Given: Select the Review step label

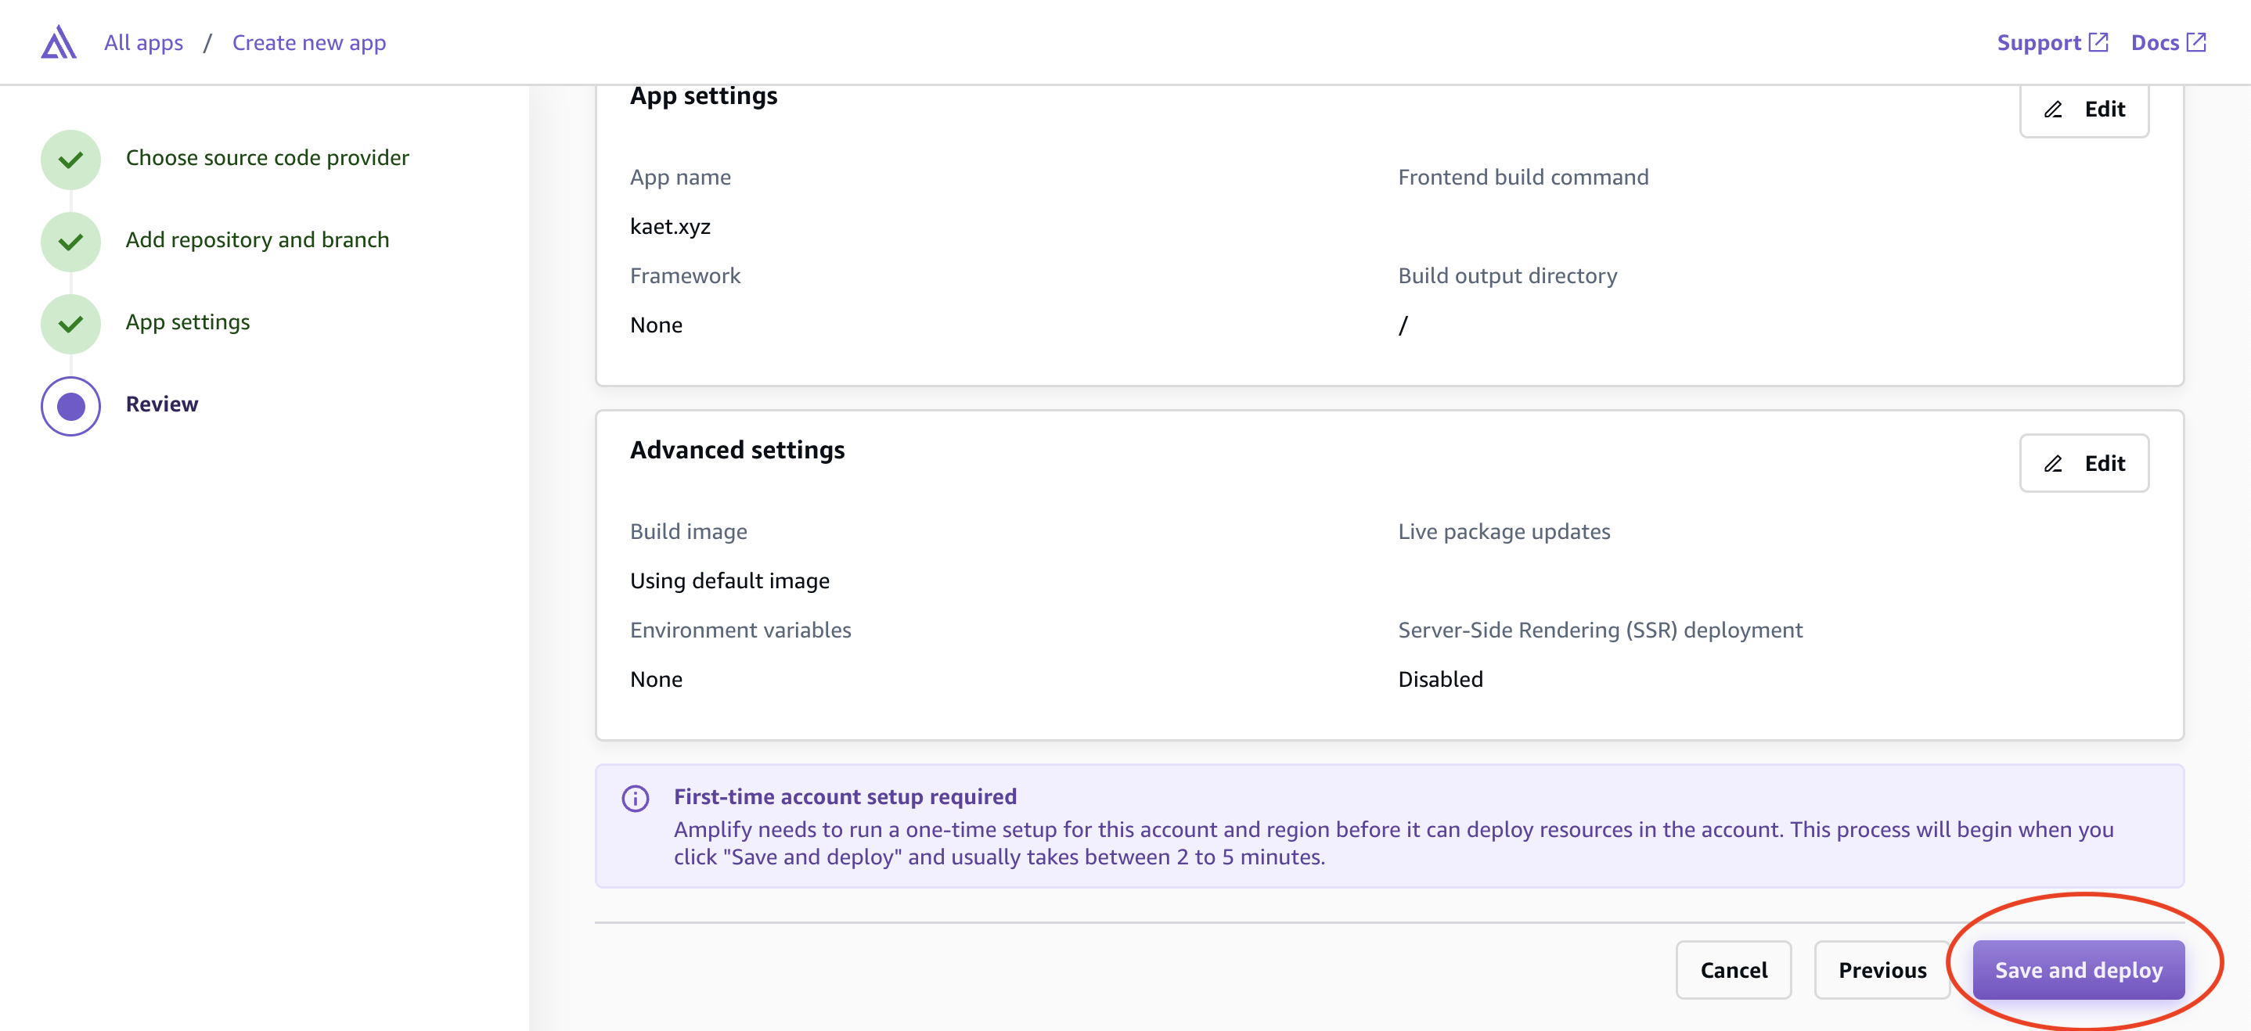Looking at the screenshot, I should click(162, 404).
